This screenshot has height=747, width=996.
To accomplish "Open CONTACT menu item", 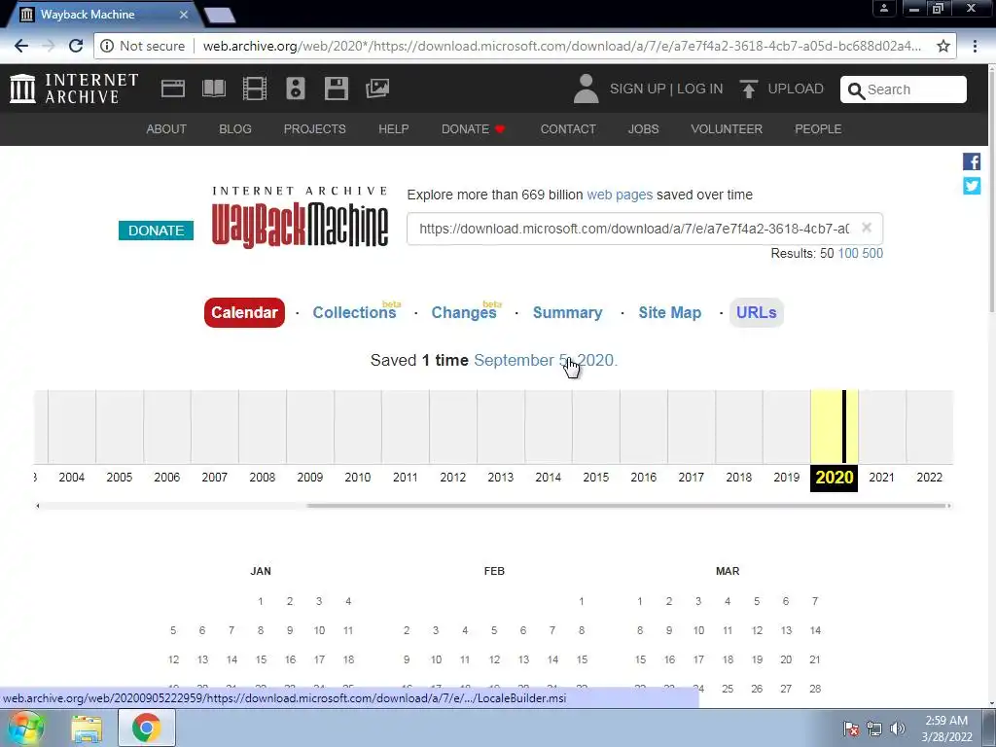I will pyautogui.click(x=568, y=129).
